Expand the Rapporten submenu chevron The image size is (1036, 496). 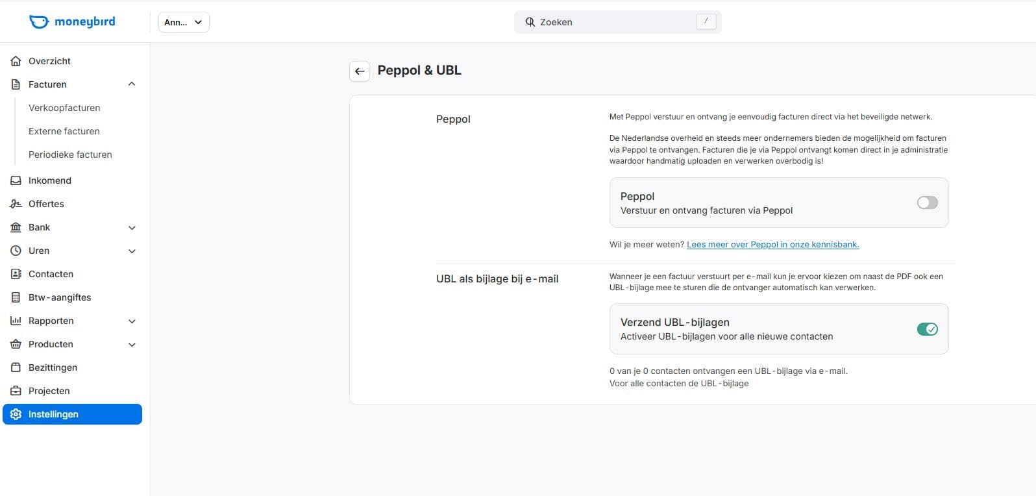point(132,321)
